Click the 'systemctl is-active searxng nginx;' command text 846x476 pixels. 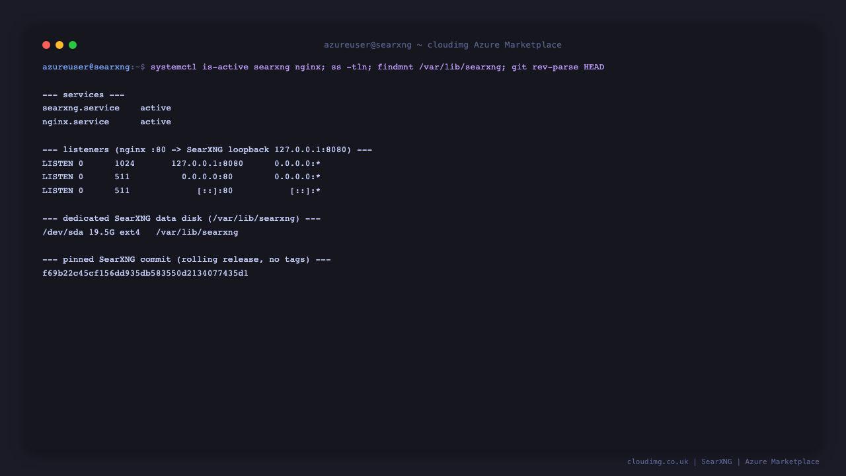[x=238, y=67]
